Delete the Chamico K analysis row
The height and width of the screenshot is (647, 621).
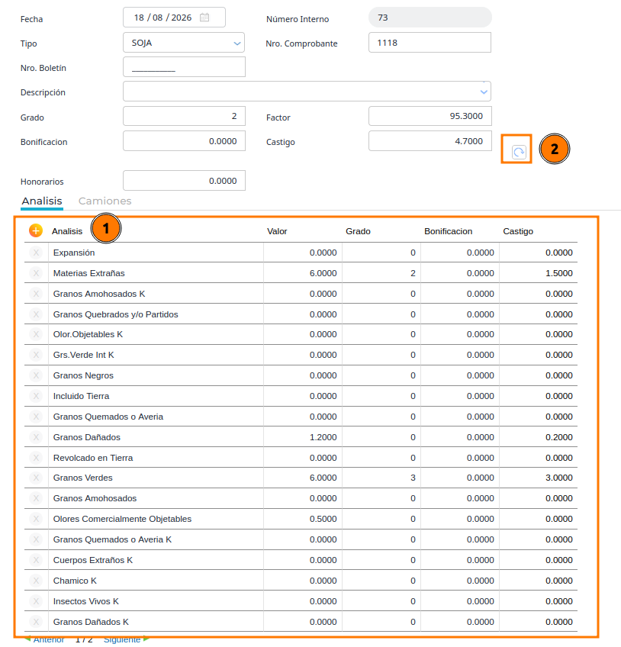click(36, 581)
